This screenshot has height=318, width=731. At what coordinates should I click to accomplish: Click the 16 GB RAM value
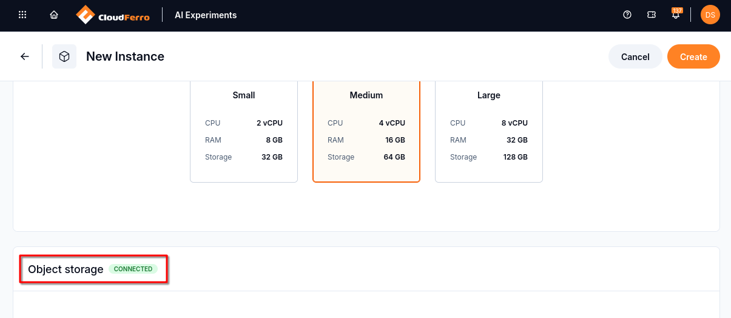(x=394, y=140)
